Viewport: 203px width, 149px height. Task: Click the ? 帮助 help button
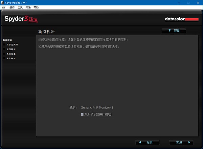174,31
